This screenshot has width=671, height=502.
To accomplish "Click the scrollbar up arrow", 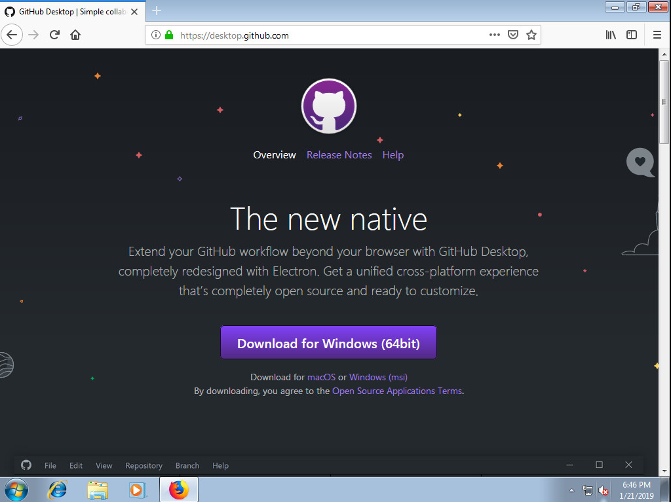I will (x=664, y=54).
